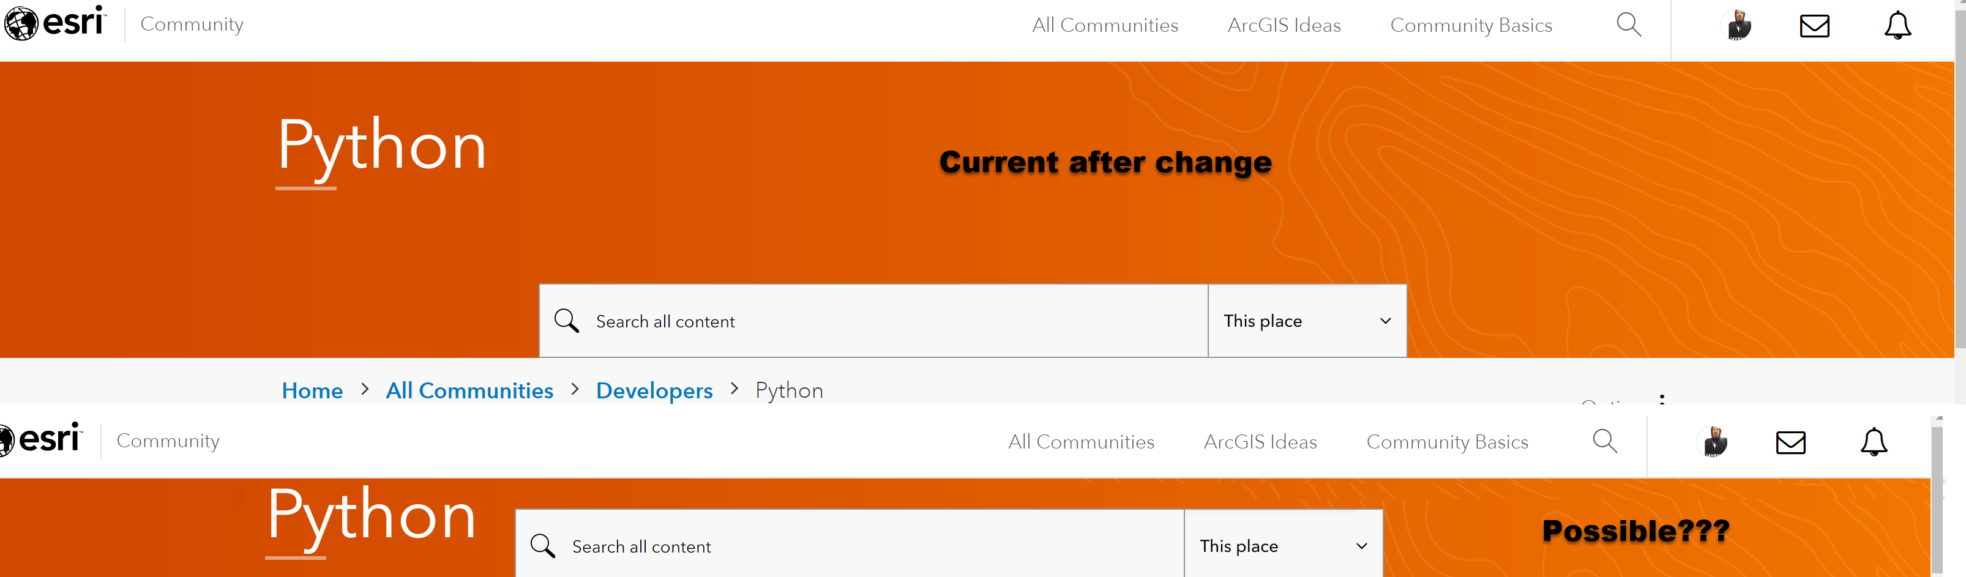Open search with the magnifier icon
The image size is (1966, 577).
tap(1629, 24)
